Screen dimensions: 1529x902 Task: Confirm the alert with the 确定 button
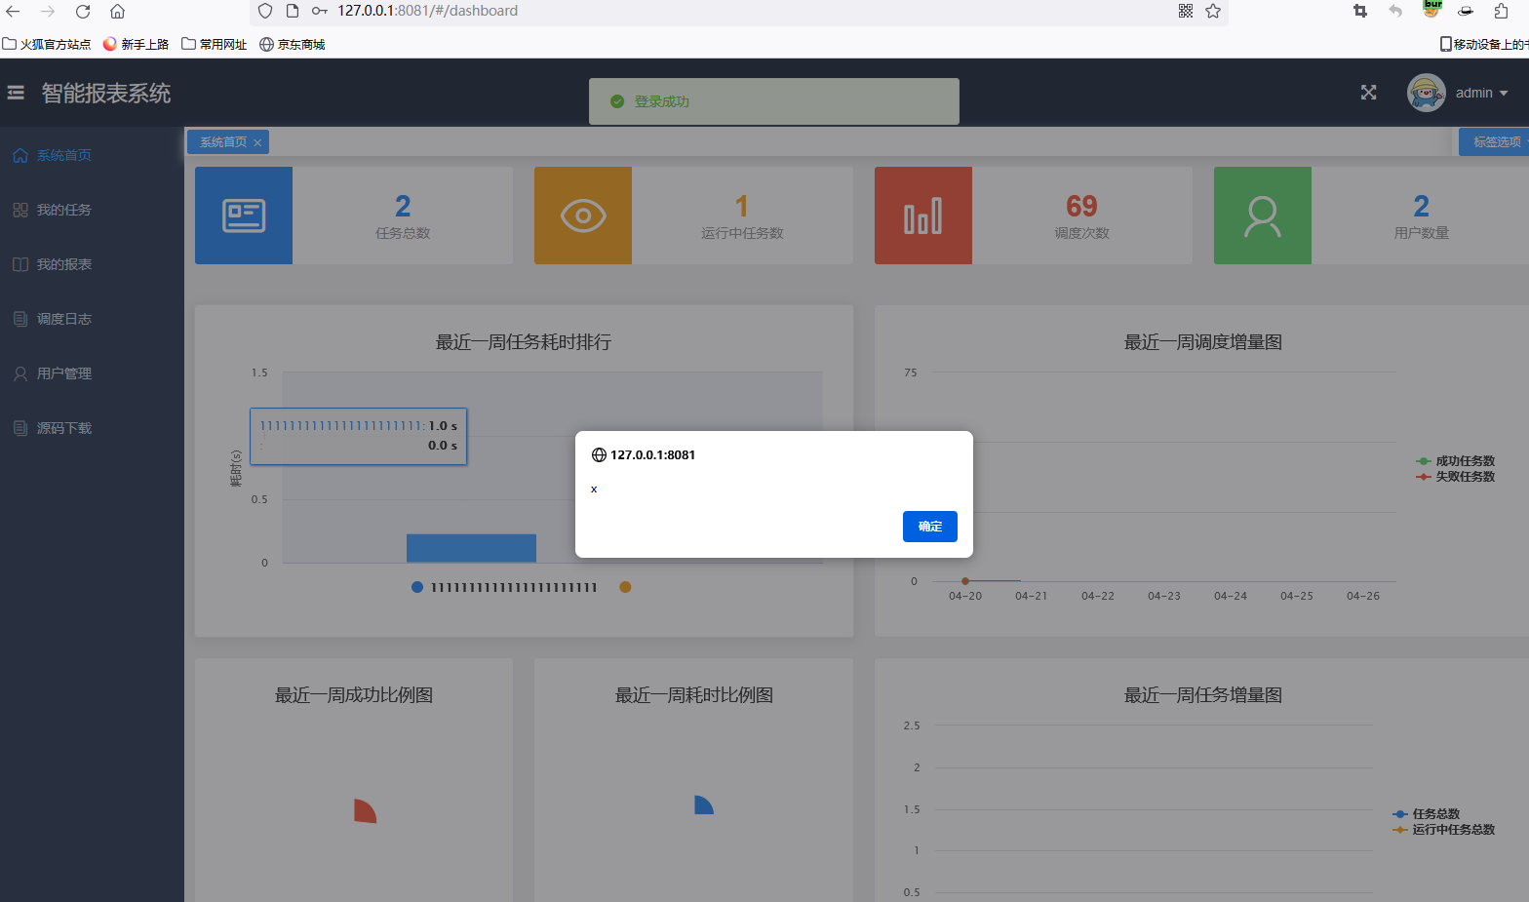click(x=930, y=527)
